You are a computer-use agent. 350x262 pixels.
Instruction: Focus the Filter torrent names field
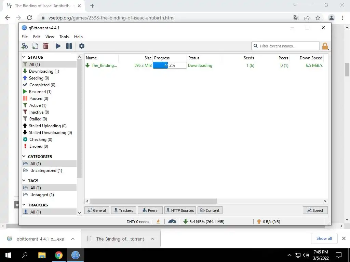coord(286,46)
